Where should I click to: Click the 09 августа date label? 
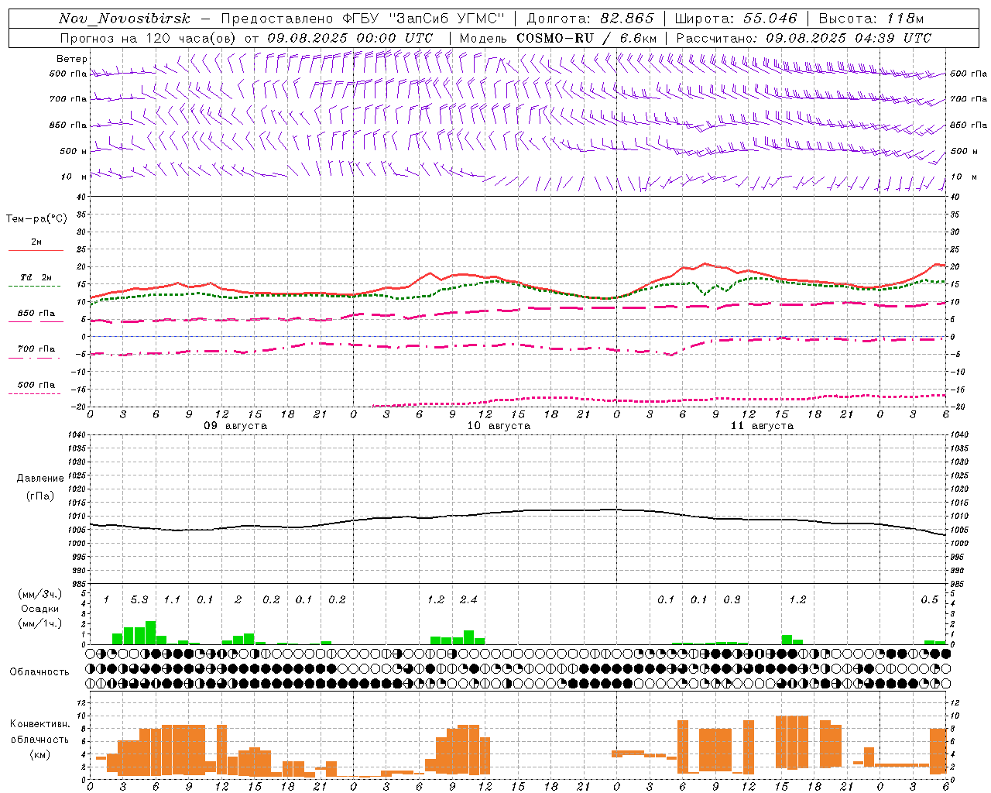235,426
